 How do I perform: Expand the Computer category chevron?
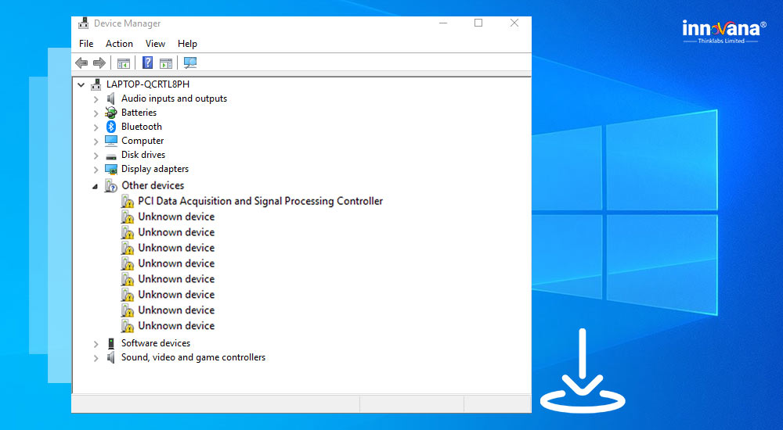coord(96,142)
